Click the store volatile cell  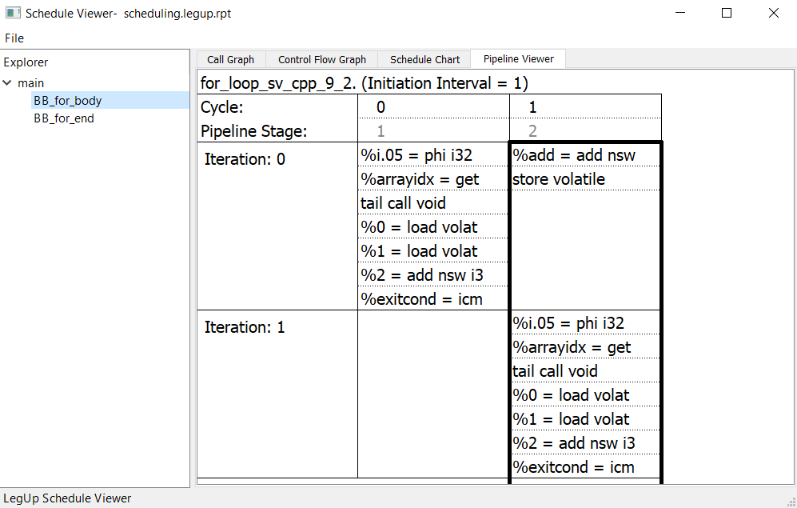pos(585,179)
